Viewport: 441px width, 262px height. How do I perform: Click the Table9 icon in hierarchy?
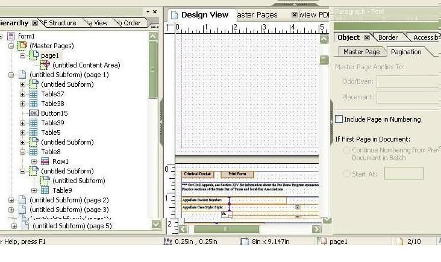[45, 190]
